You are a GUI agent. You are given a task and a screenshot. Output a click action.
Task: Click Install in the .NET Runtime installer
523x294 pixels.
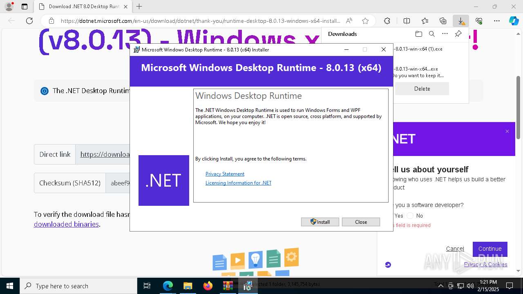point(320,222)
